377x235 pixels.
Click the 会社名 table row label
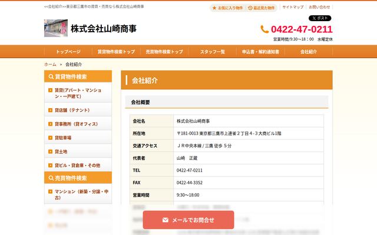point(139,121)
